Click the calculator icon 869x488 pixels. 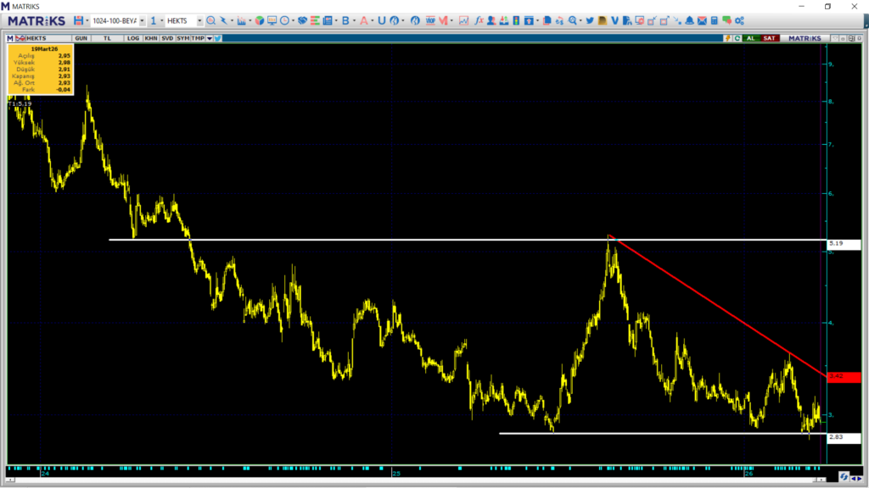[x=715, y=20]
